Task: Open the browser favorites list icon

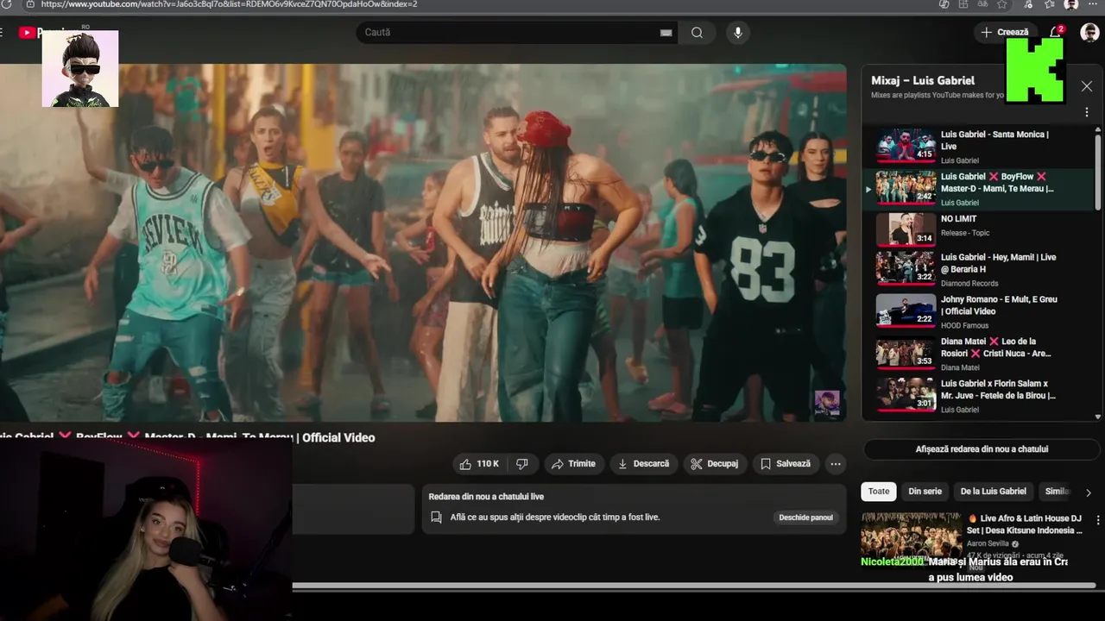Action: click(1049, 4)
